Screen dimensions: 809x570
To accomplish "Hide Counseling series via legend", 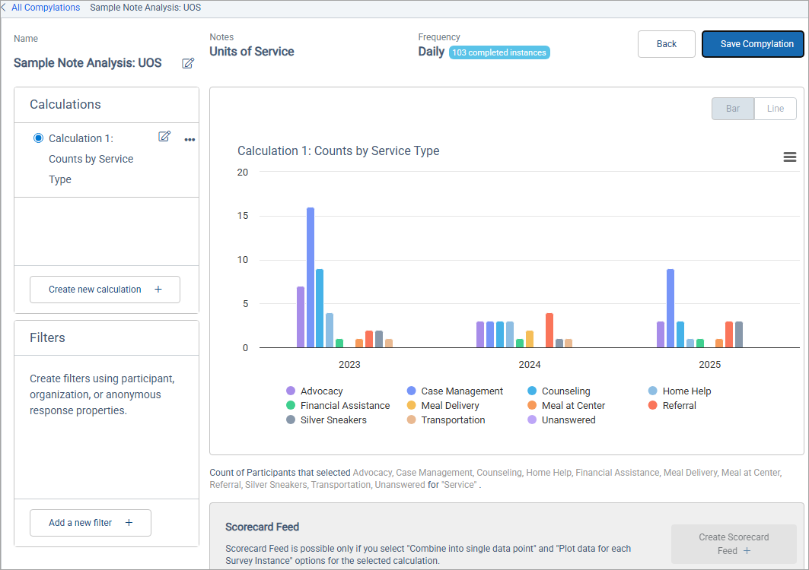I will click(x=565, y=391).
